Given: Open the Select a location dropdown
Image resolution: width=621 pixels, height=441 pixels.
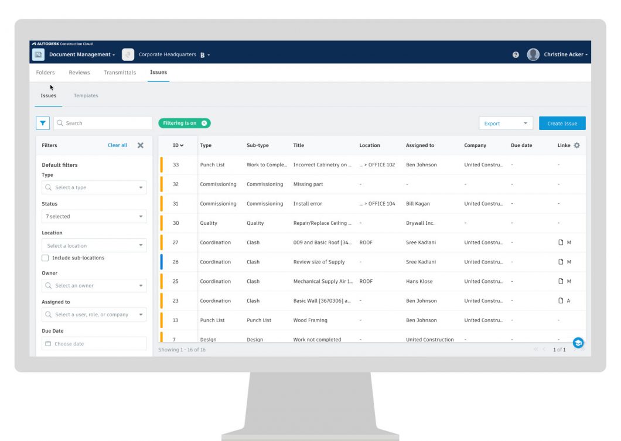Looking at the screenshot, I should click(x=94, y=245).
